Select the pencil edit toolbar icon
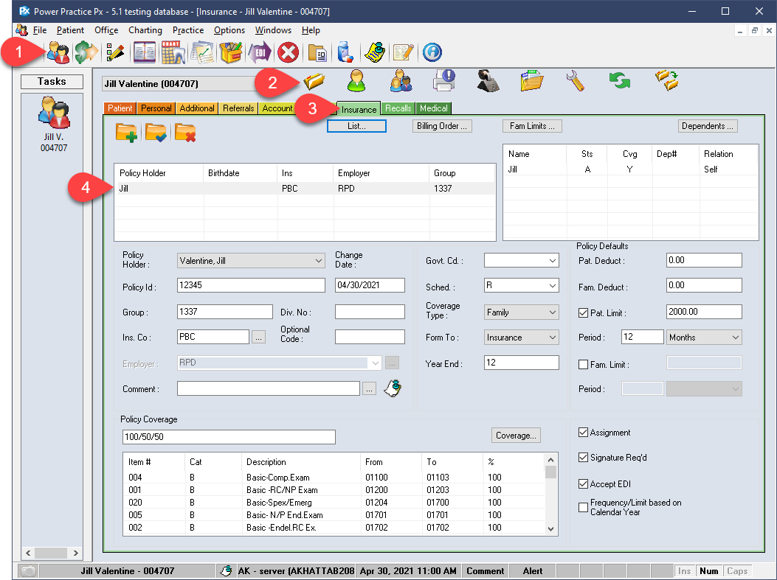Viewport: 777px width, 580px height. point(115,52)
